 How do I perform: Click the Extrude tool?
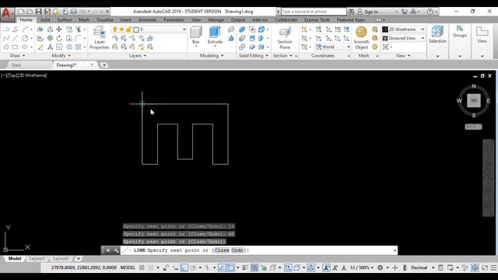pos(215,36)
